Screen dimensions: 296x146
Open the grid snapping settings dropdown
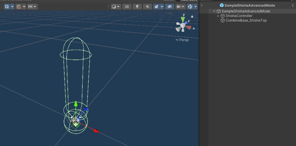tap(24, 7)
